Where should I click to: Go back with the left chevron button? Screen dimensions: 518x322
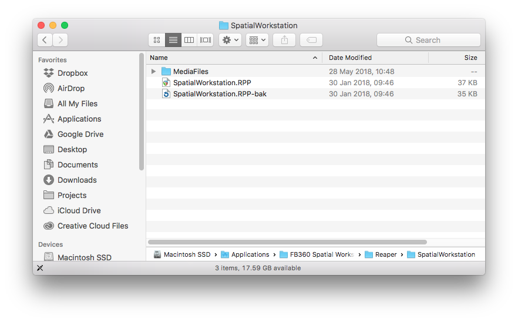(45, 40)
